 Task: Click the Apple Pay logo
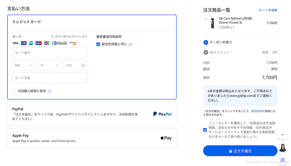166,138
